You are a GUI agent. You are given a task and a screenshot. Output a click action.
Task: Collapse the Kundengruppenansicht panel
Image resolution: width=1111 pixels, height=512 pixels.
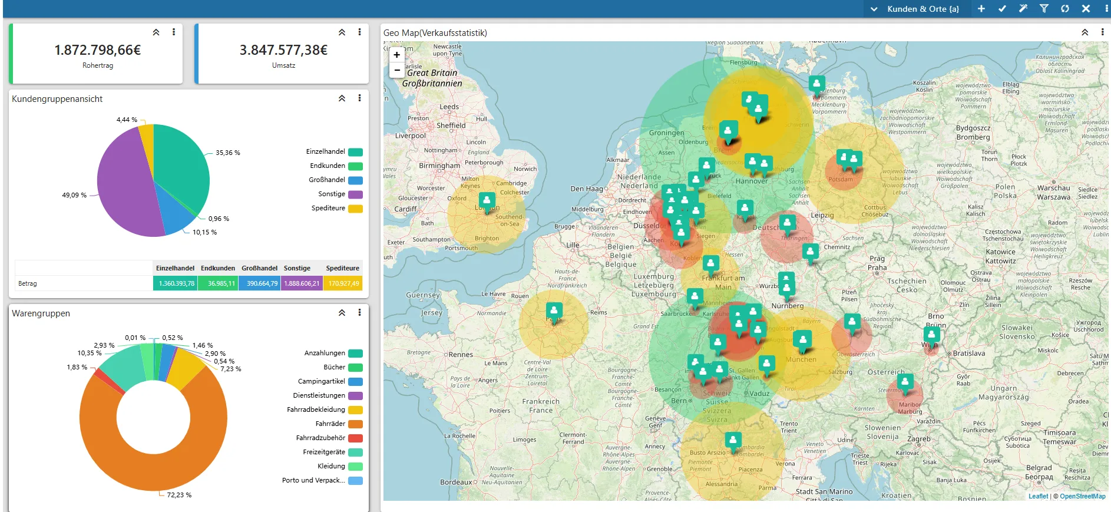click(x=342, y=98)
